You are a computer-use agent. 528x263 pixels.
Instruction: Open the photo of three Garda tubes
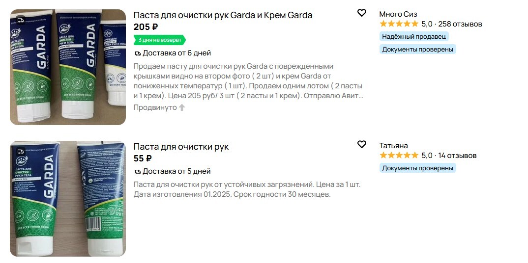pos(68,67)
